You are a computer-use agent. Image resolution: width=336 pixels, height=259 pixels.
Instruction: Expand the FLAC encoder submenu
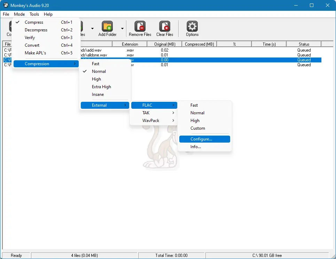(154, 105)
